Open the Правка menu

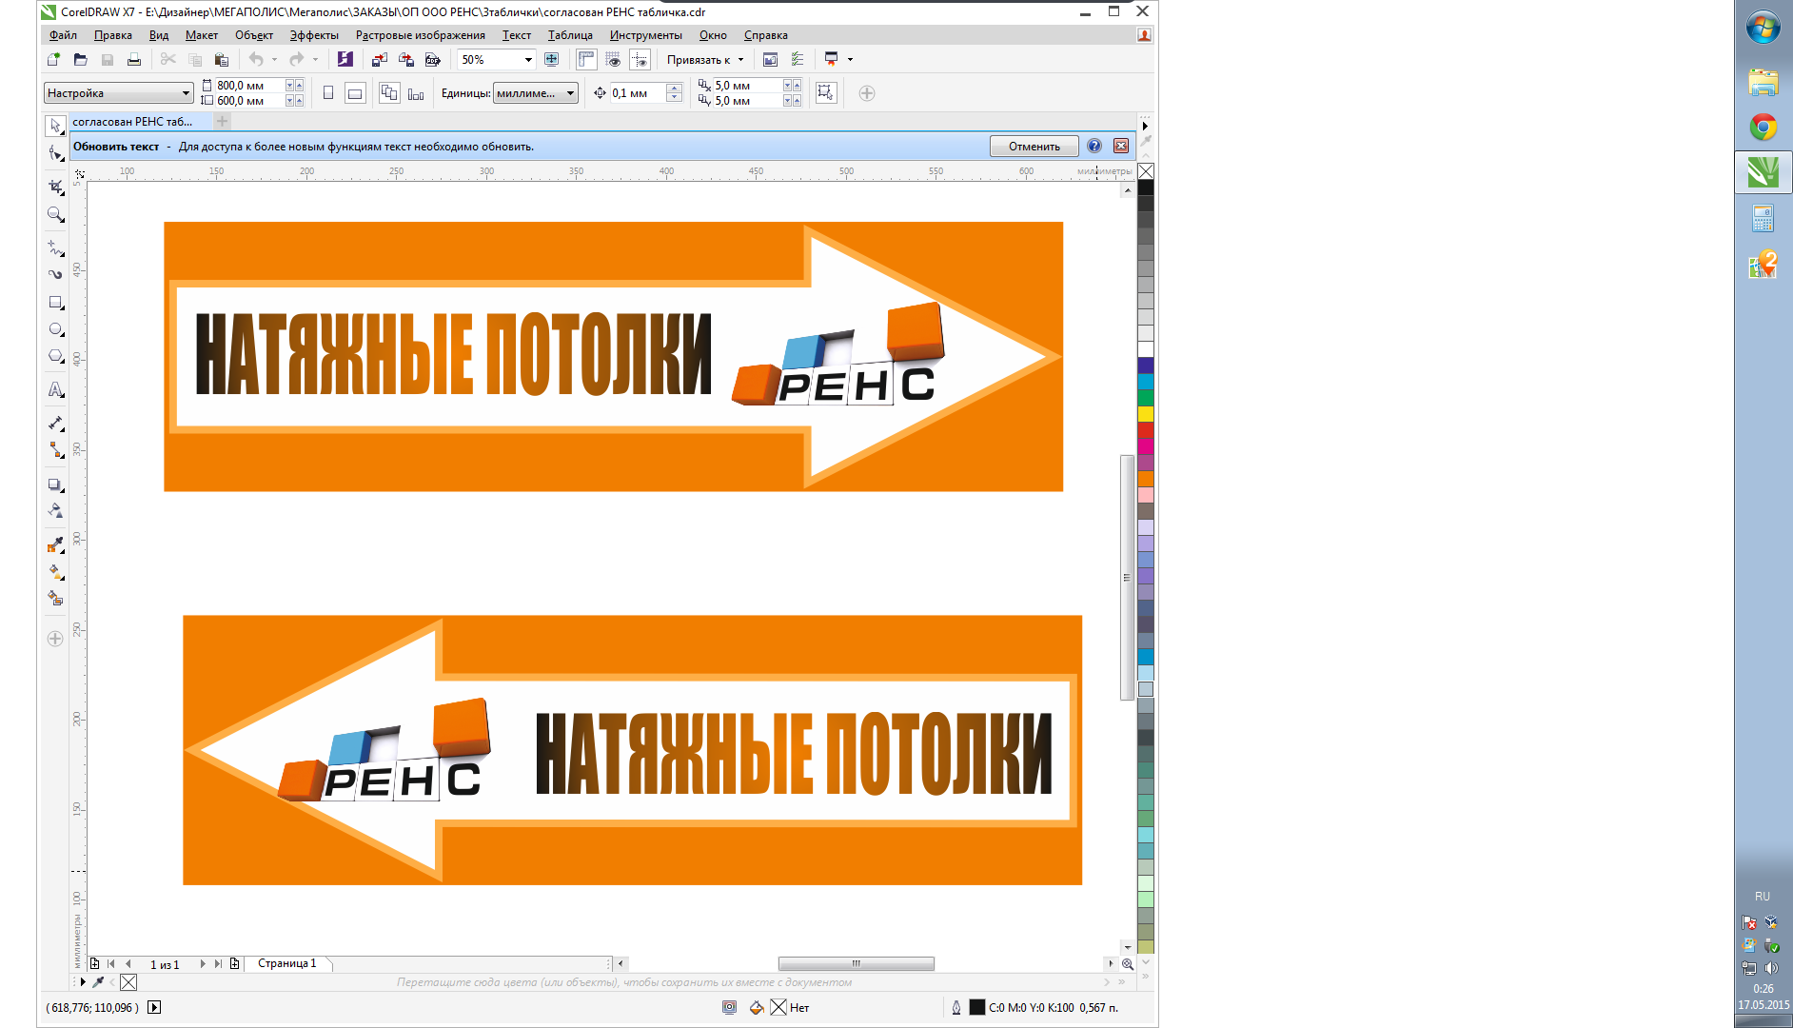coord(113,35)
